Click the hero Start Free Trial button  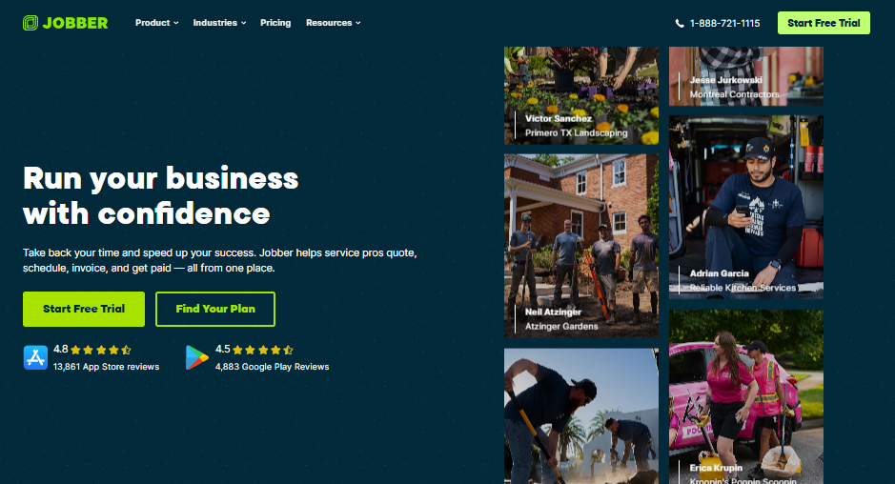coord(84,309)
